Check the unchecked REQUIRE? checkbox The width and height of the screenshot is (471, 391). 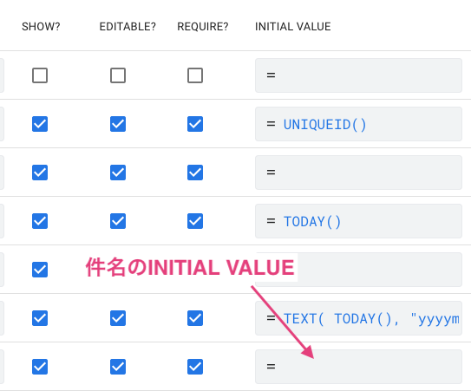click(x=195, y=75)
